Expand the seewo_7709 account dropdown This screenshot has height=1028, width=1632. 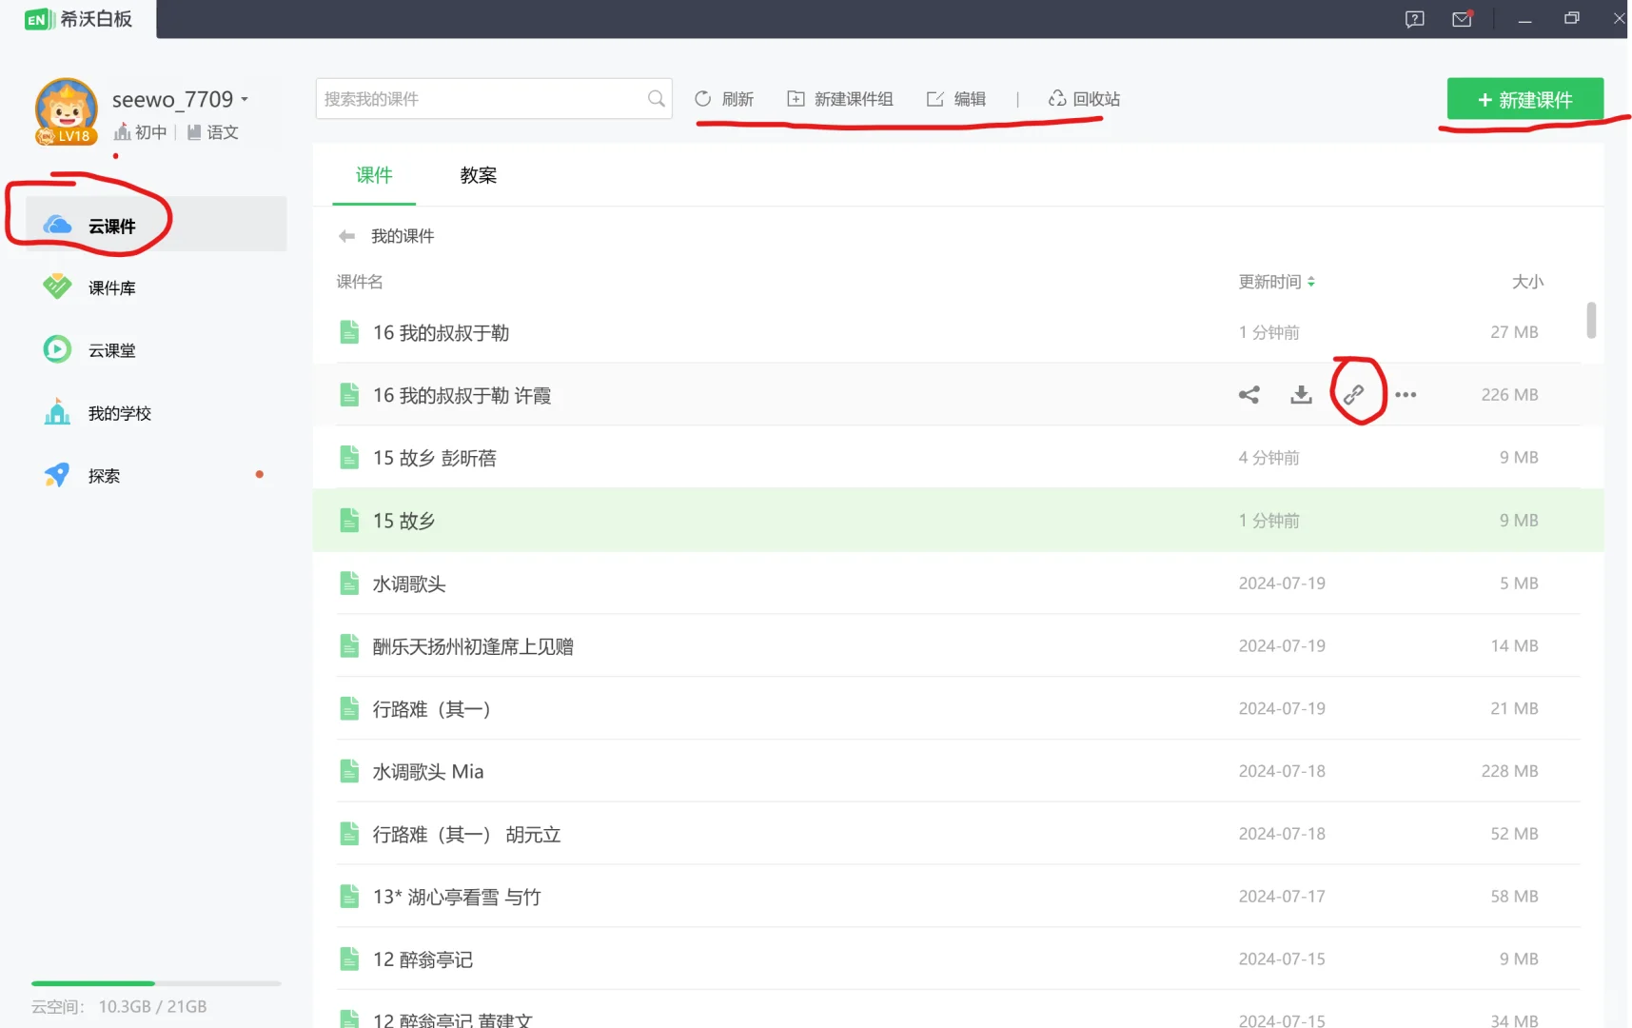pos(245,99)
